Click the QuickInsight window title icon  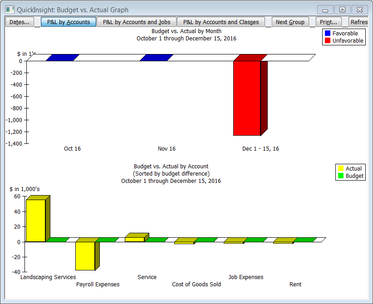(x=10, y=10)
